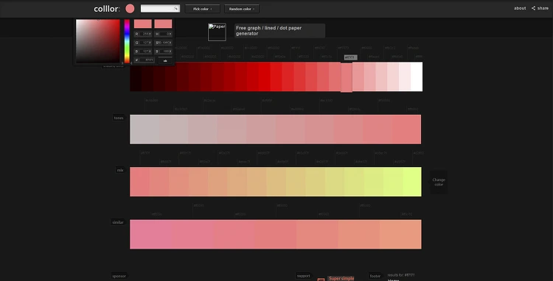Click the R value field in picker
Screen dimensions: 553x281
coord(143,34)
